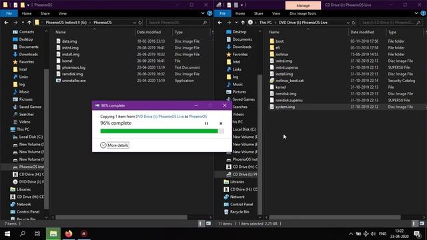The width and height of the screenshot is (427, 240).
Task: Open Action Center notifications icon
Action: coord(417,234)
